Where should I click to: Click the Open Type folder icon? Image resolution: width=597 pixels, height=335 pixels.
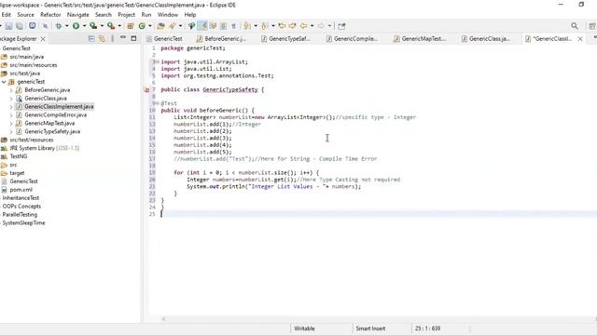point(160,26)
